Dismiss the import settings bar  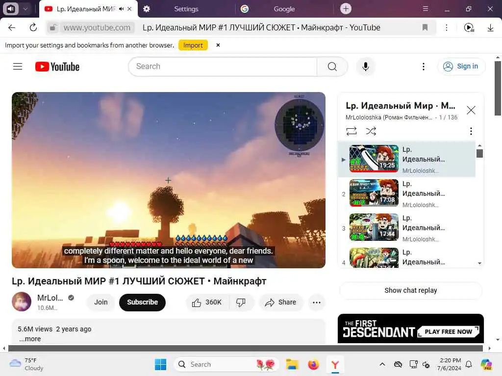[218, 45]
